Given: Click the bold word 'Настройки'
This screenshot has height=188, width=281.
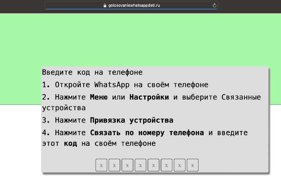Looking at the screenshot, I should [149, 97].
